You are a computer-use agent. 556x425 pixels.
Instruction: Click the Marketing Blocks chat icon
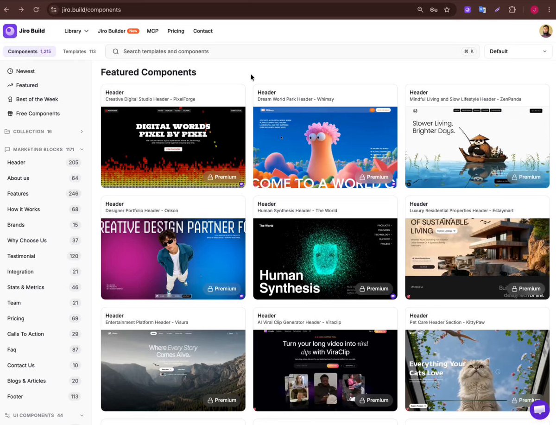pyautogui.click(x=7, y=149)
